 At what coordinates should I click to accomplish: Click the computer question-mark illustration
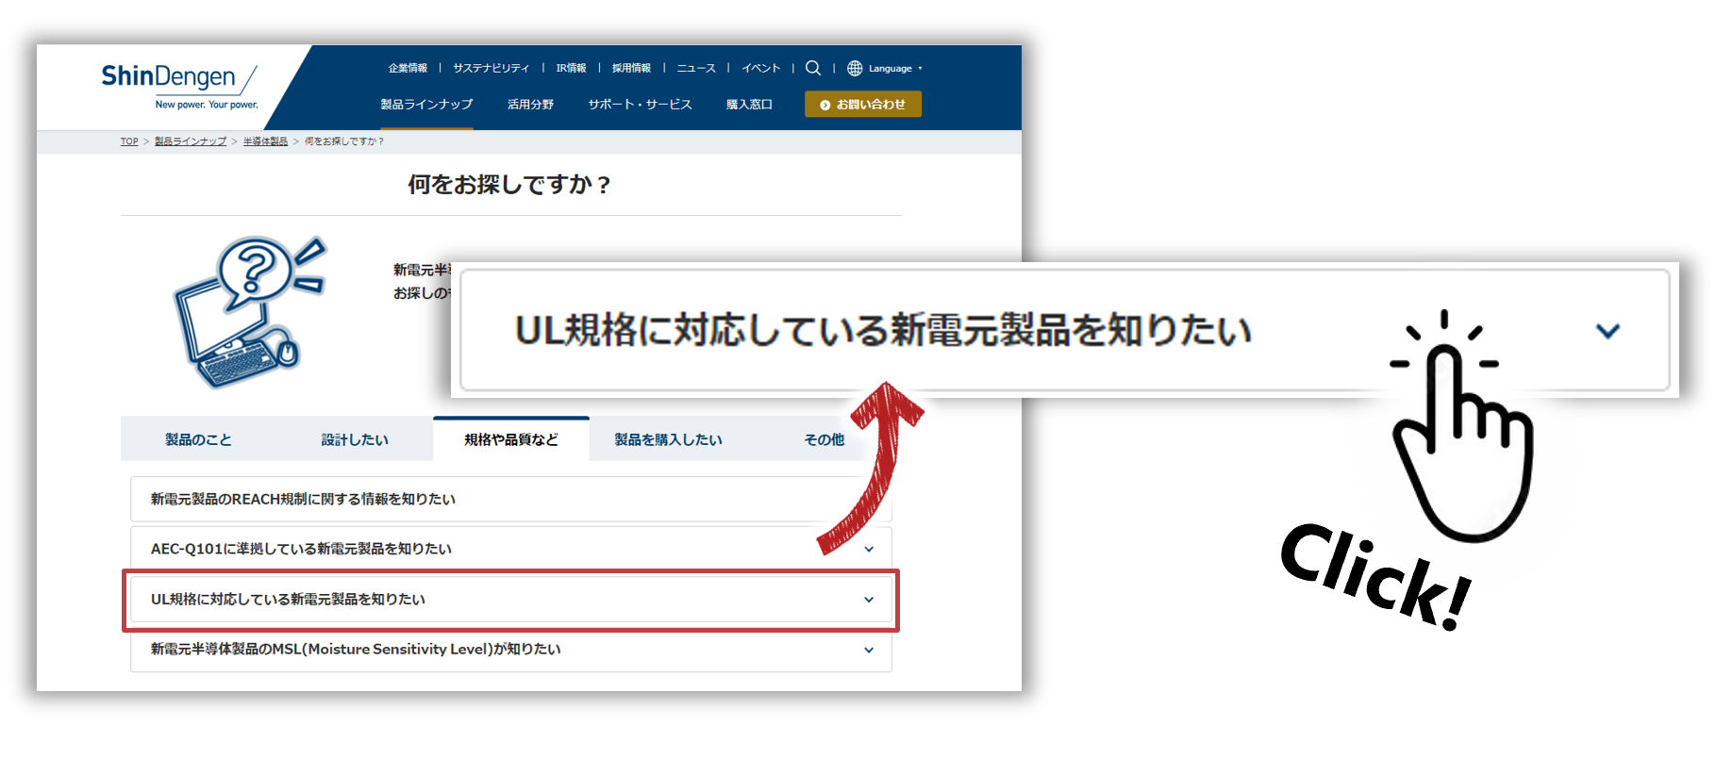click(251, 311)
